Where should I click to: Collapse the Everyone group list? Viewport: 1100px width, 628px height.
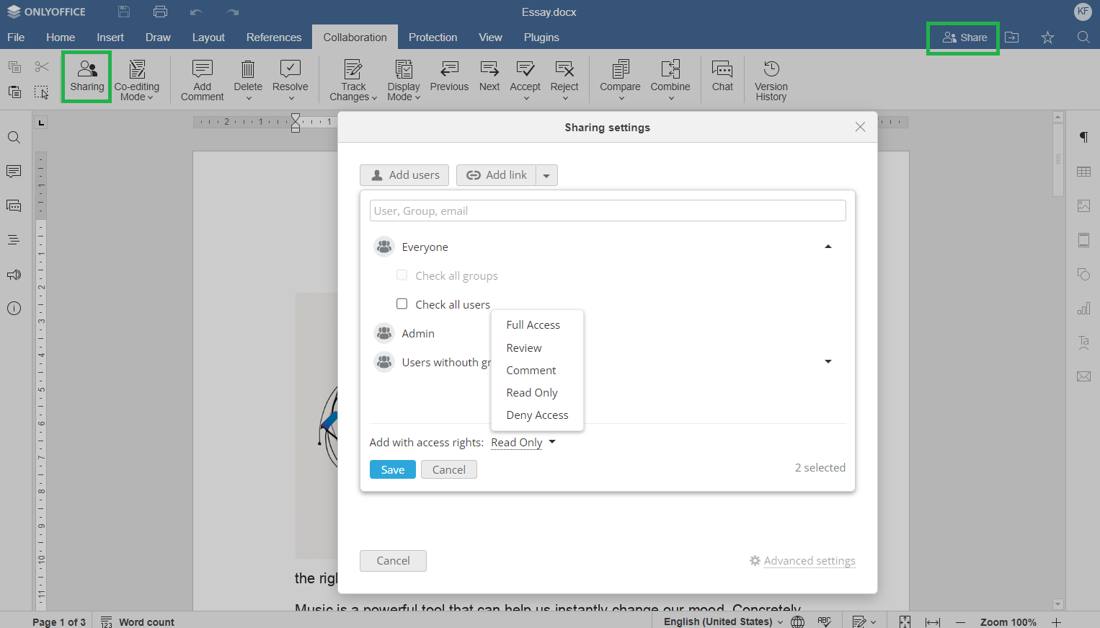[828, 247]
